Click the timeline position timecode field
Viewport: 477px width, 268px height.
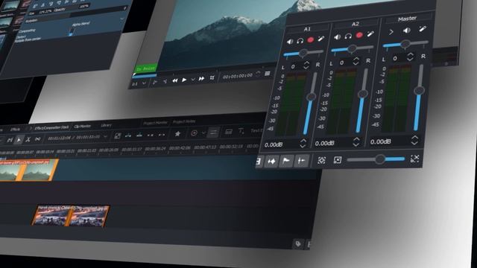point(74,138)
